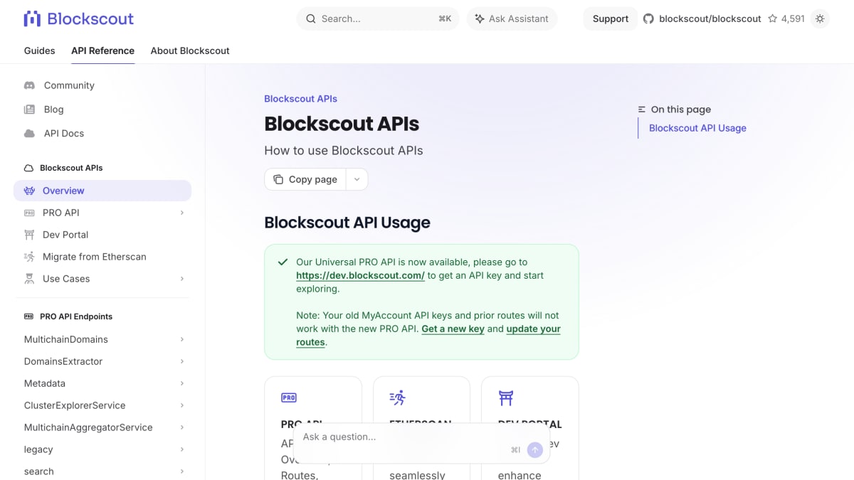Click the star icon beside 4,591

[x=773, y=18]
